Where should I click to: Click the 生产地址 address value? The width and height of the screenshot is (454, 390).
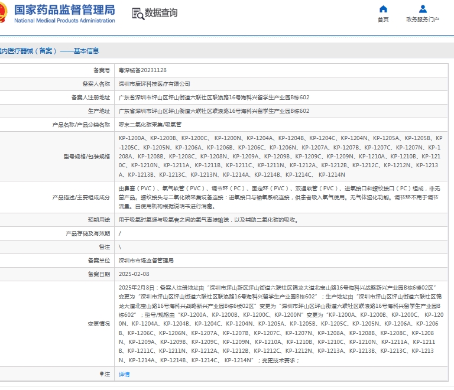[x=213, y=111]
